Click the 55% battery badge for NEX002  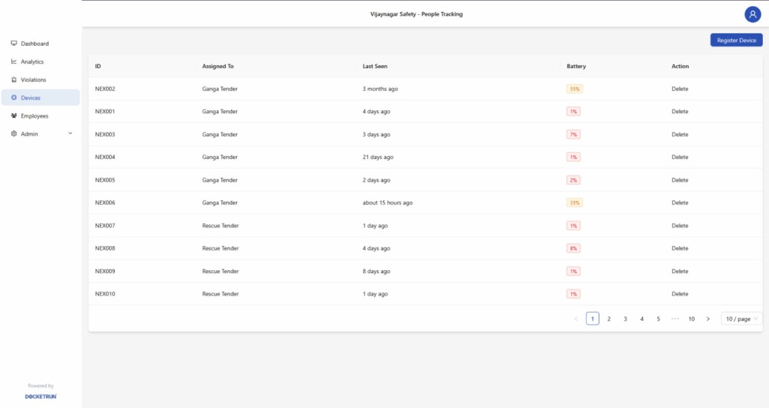coord(574,88)
